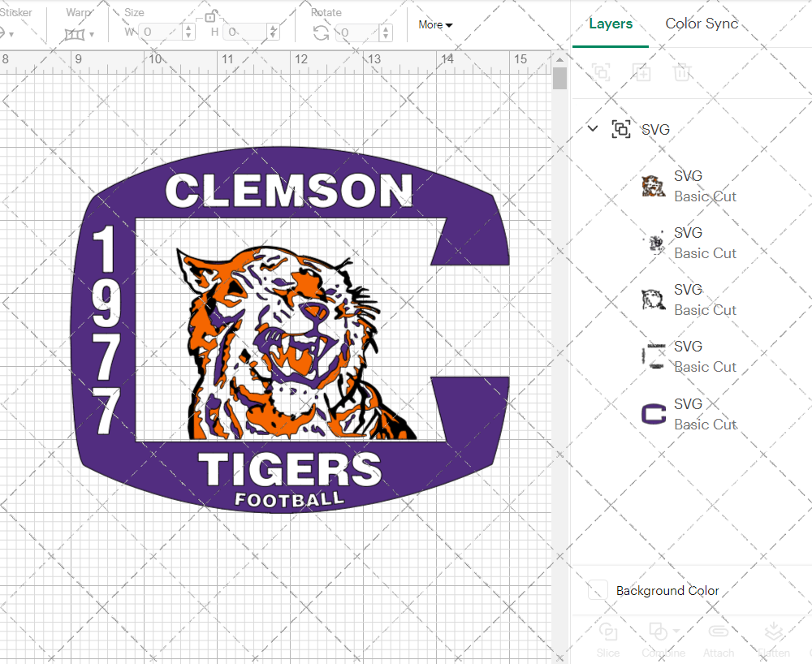Duplicate the layer using the duplicate icon
The height and width of the screenshot is (664, 812).
(x=641, y=72)
